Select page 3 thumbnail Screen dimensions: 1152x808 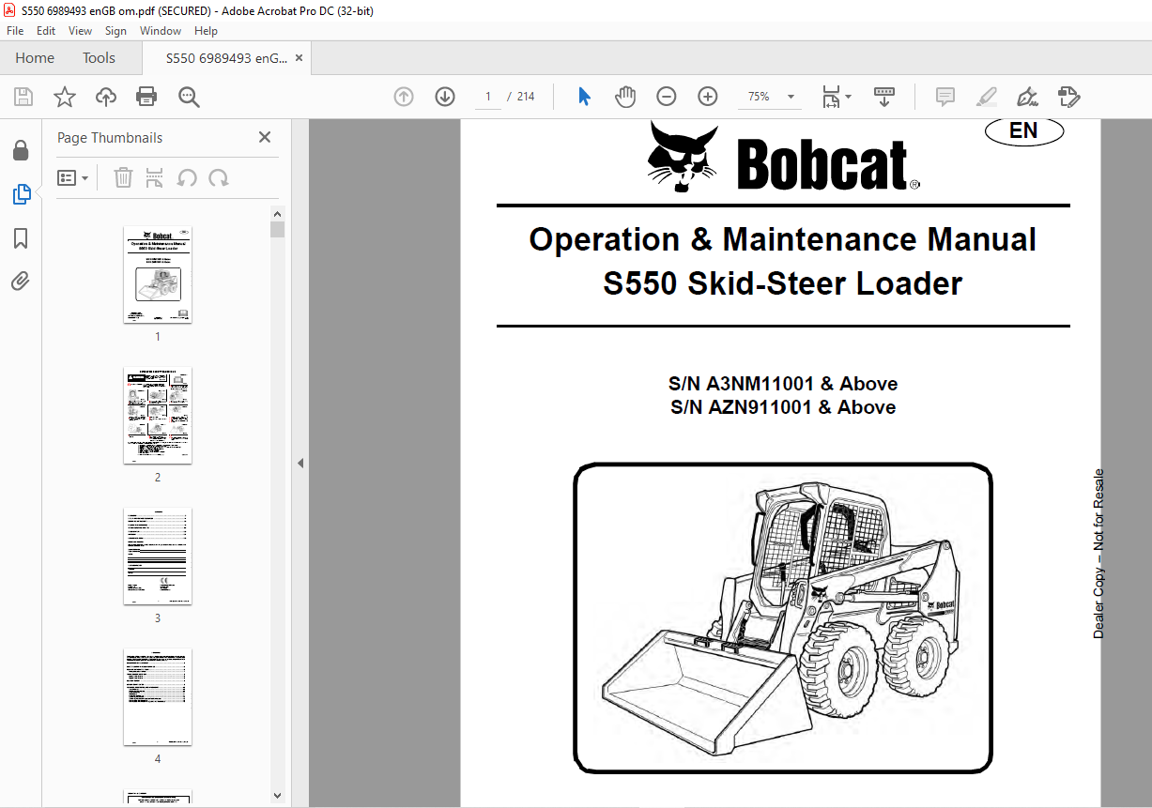coord(158,556)
